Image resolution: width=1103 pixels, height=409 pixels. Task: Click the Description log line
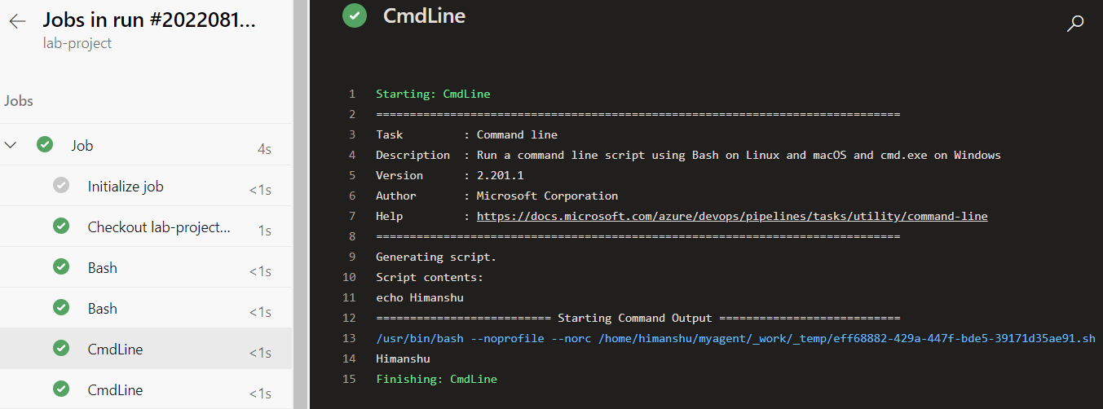click(x=688, y=155)
